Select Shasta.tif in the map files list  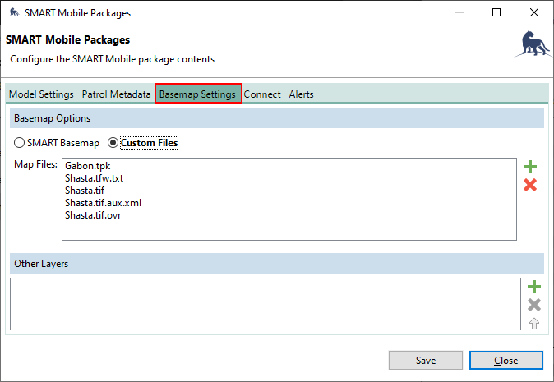point(85,191)
